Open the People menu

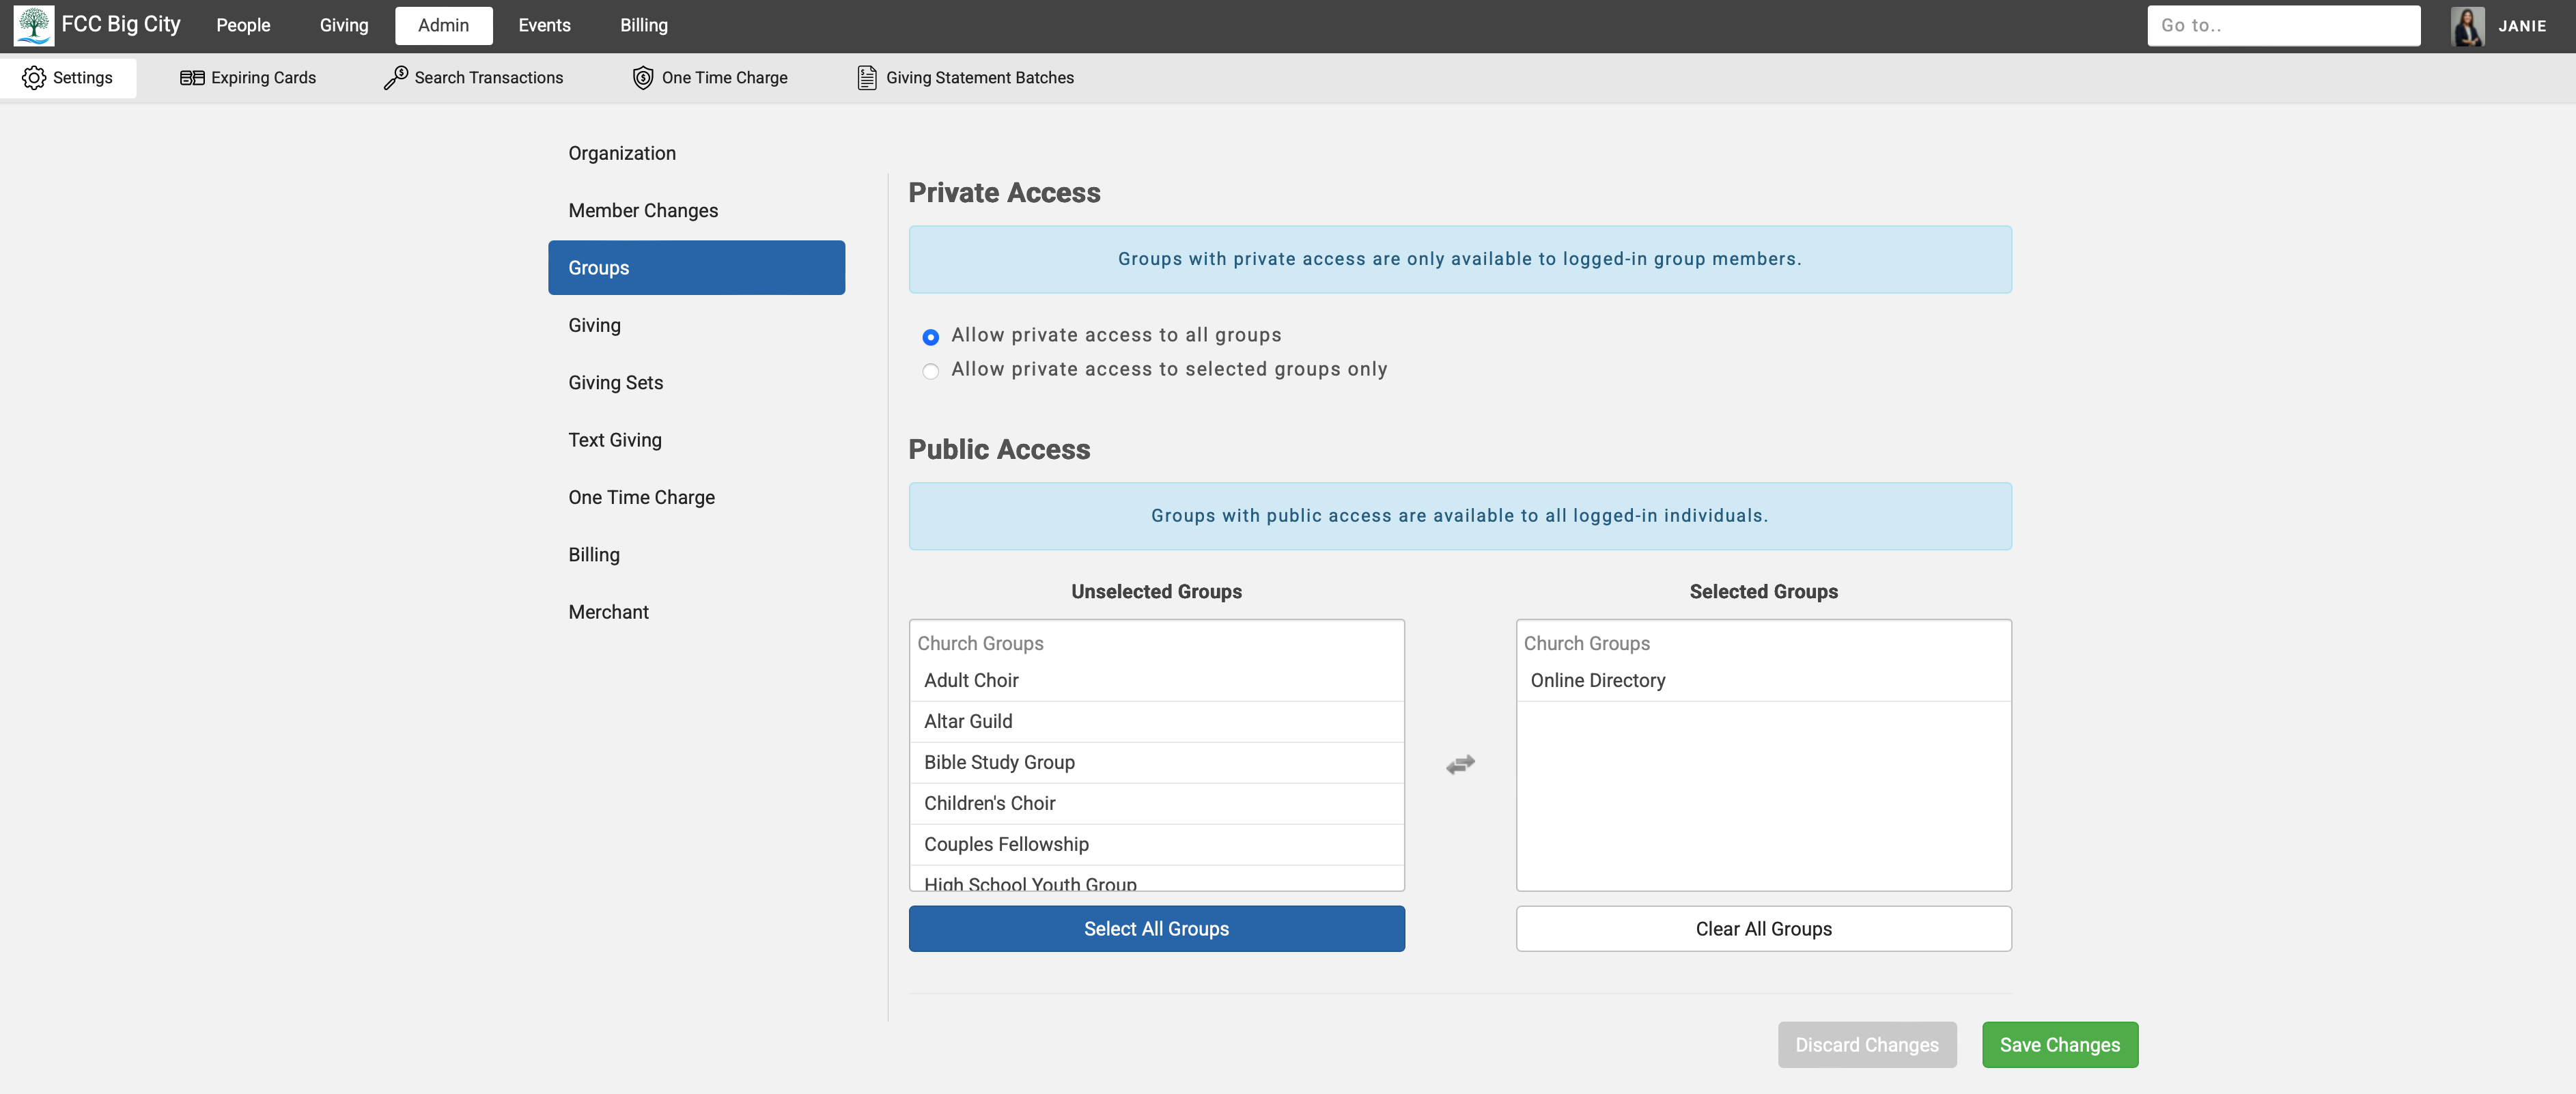[x=243, y=25]
